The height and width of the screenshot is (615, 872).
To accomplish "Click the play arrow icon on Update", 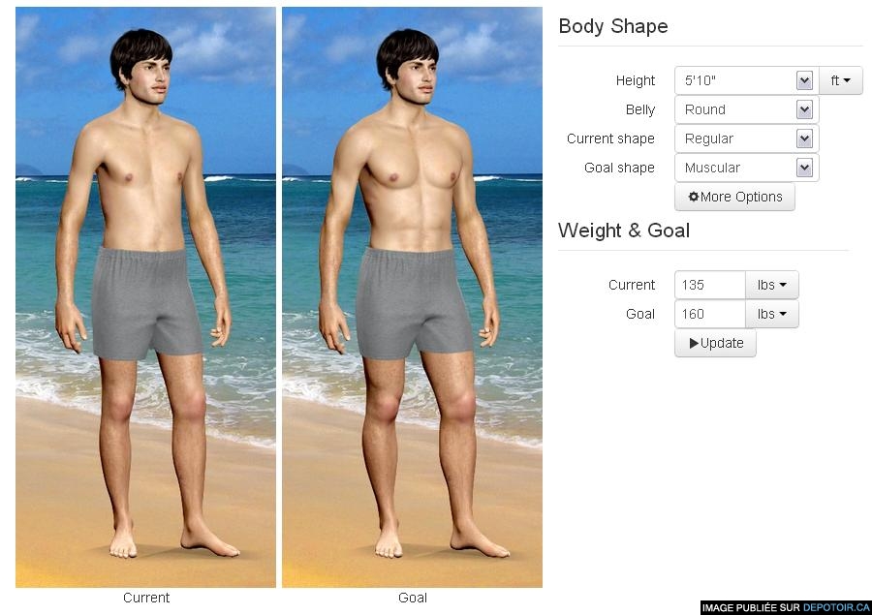I will point(694,343).
